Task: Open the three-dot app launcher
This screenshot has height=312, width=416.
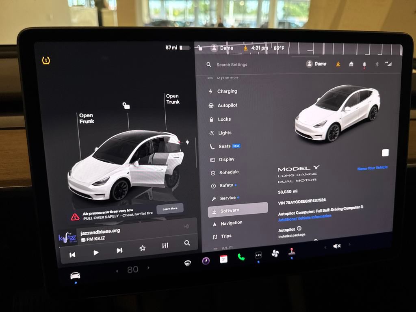Action: point(258,255)
